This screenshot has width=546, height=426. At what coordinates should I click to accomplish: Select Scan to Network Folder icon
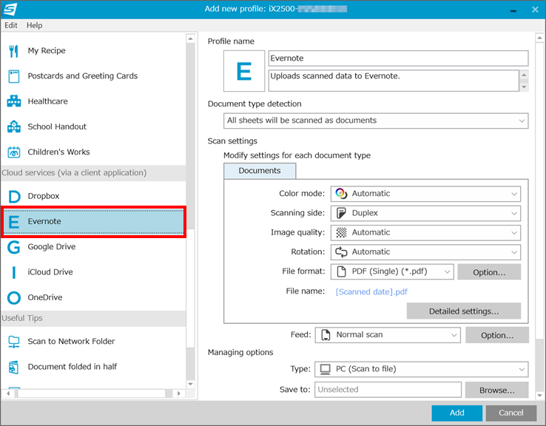[14, 342]
